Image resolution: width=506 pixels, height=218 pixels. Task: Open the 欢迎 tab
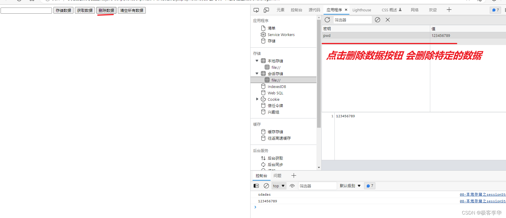click(x=433, y=10)
